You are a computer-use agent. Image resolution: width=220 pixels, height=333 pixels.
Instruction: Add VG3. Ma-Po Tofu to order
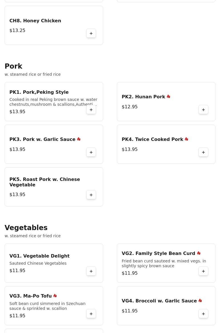[91, 314]
